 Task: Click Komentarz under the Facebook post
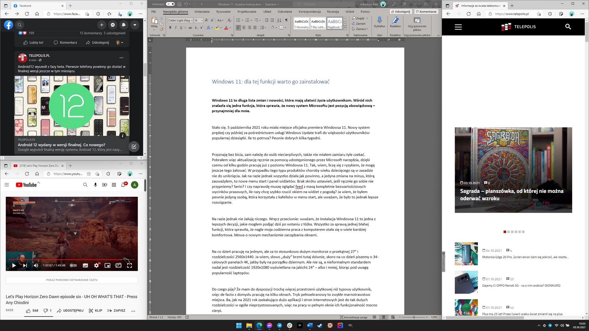[x=65, y=43]
